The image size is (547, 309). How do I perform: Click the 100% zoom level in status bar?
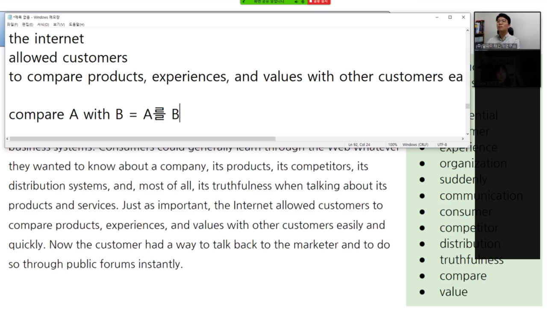point(392,144)
